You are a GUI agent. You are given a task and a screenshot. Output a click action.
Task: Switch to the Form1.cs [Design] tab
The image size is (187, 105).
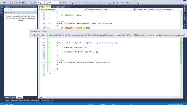[x=58, y=7]
